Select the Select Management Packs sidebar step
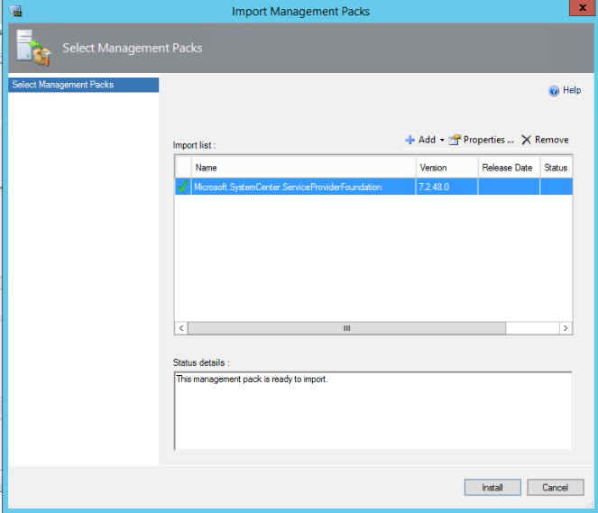Viewport: 598px width, 513px height. point(83,85)
